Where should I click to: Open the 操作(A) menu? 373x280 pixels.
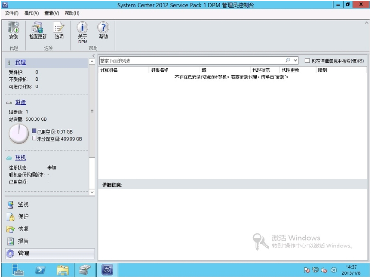[32, 13]
